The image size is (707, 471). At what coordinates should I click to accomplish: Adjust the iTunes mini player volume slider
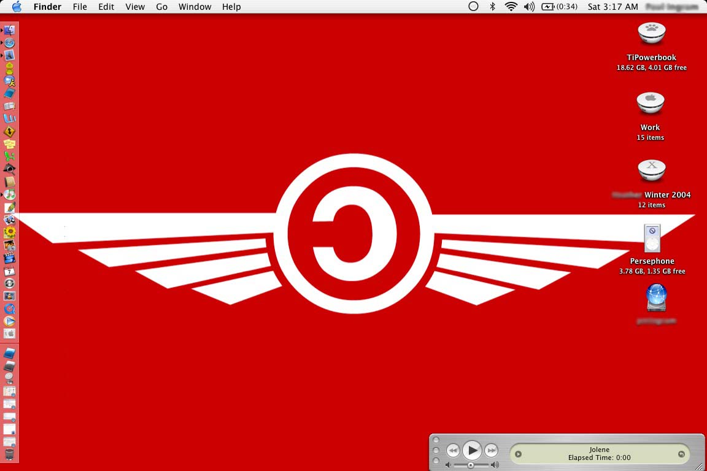point(471,465)
